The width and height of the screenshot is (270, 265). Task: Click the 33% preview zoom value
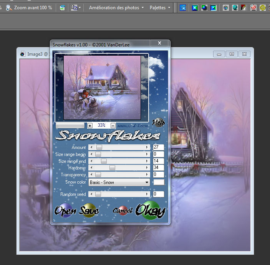101,125
